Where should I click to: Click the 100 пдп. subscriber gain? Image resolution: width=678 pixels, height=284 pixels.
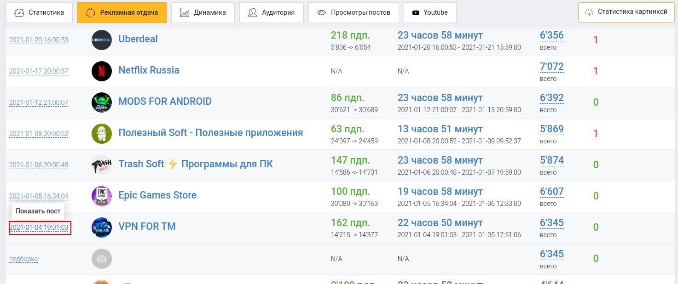350,192
